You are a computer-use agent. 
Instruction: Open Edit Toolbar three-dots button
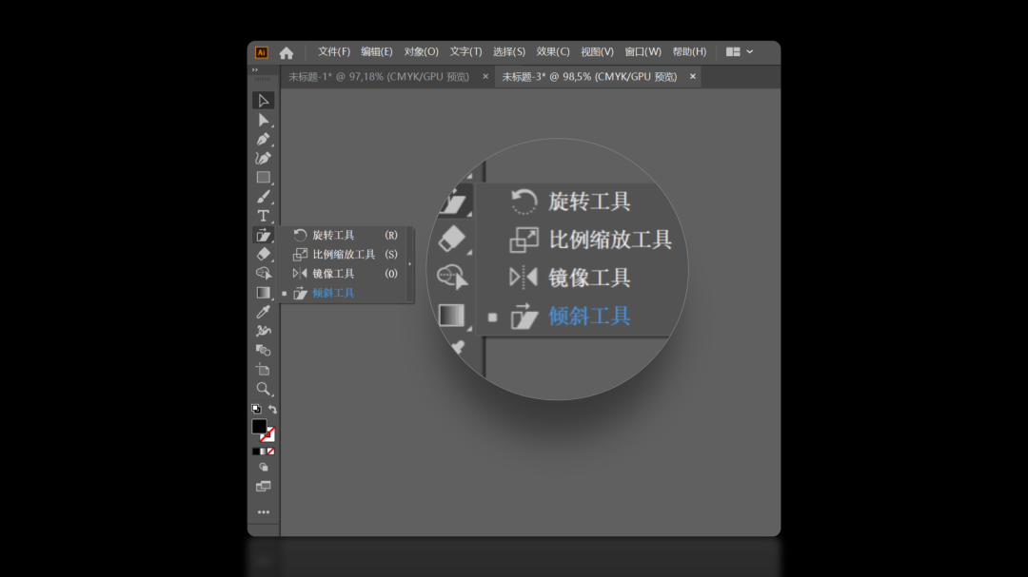263,512
